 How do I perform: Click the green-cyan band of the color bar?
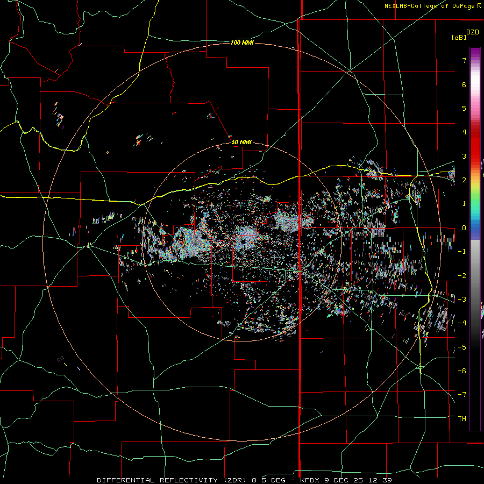point(475,207)
